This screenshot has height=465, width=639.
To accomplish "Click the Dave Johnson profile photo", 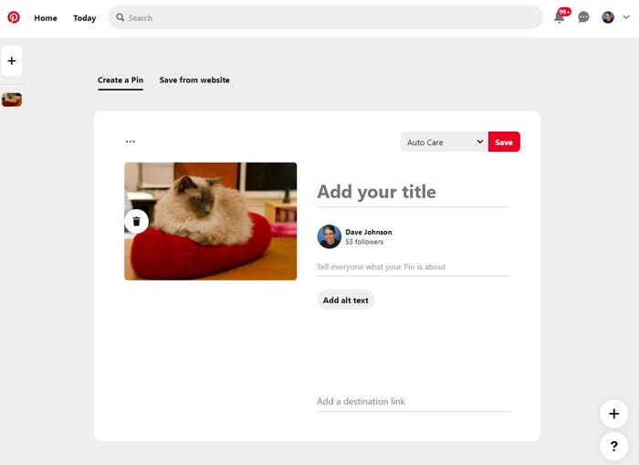I will tap(330, 237).
